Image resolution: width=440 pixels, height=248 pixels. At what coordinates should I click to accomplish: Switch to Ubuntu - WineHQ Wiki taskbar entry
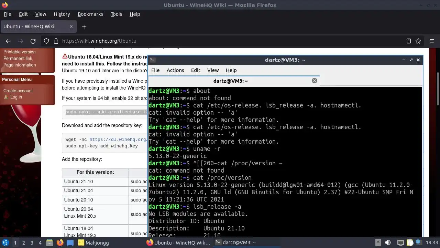click(x=179, y=242)
